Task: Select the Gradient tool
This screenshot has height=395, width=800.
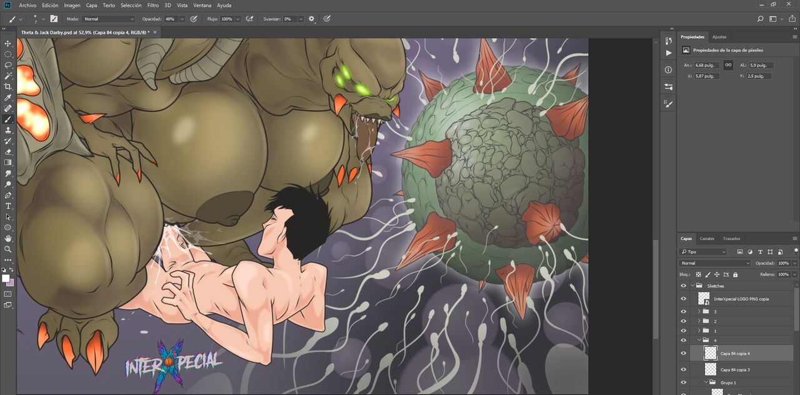Action: coord(8,162)
